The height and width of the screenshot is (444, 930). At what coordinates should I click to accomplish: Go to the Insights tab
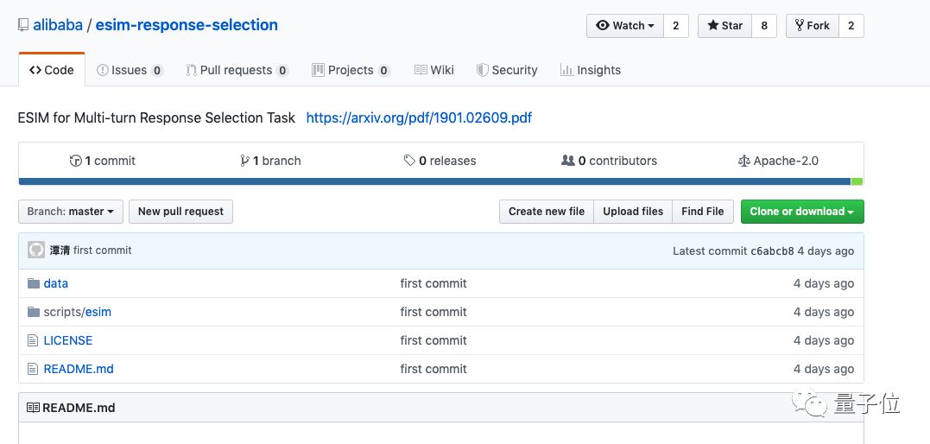click(x=591, y=70)
